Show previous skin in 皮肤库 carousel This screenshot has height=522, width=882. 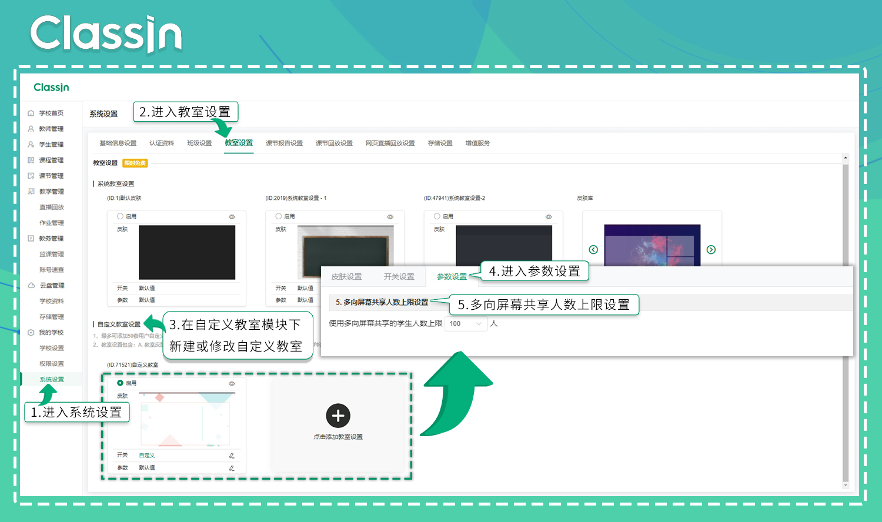pyautogui.click(x=593, y=250)
